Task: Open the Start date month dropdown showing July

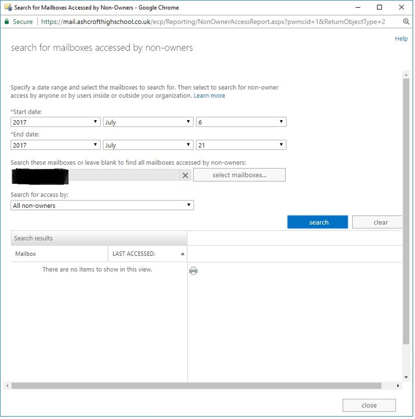Action: click(148, 122)
